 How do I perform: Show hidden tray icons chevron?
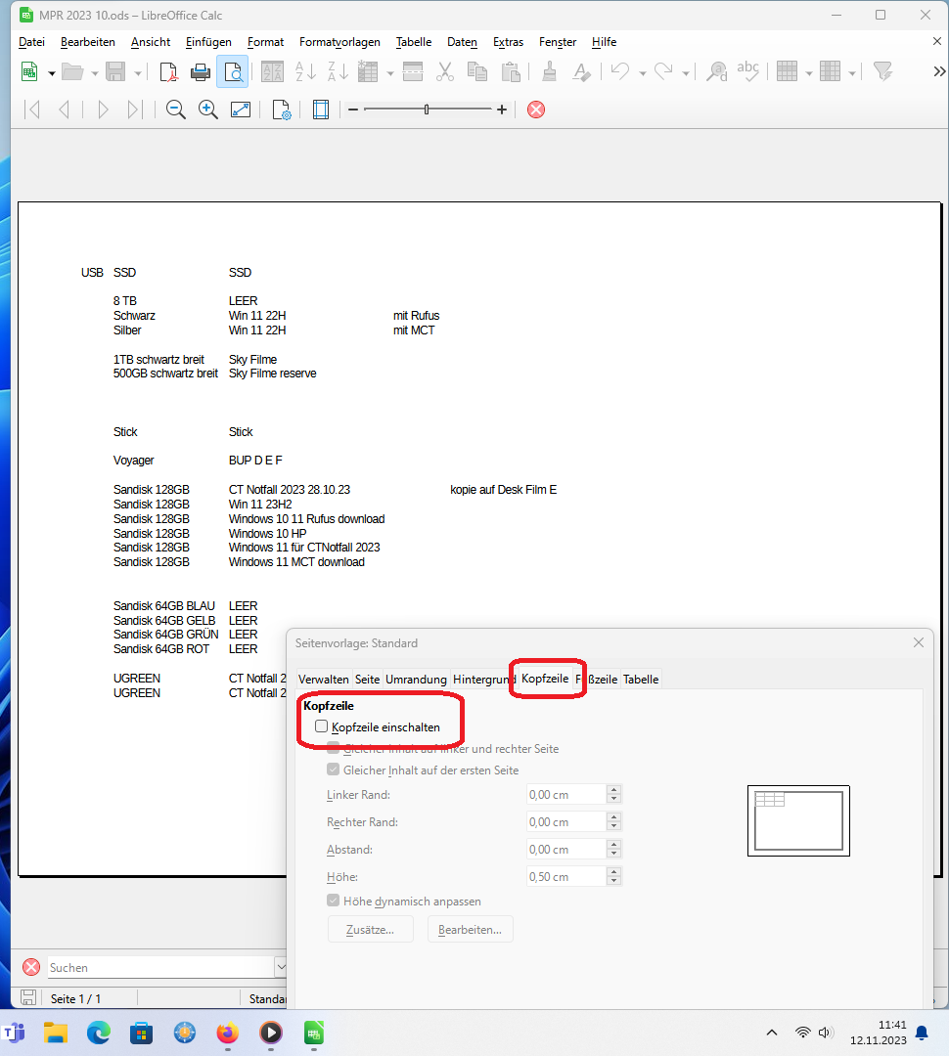(772, 1033)
